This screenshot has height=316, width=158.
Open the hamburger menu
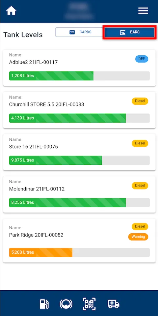[x=143, y=11]
